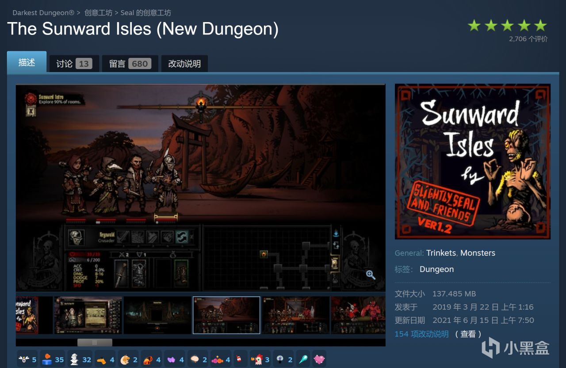The height and width of the screenshot is (368, 566).
Task: Click the teal comet award icon
Action: [303, 360]
